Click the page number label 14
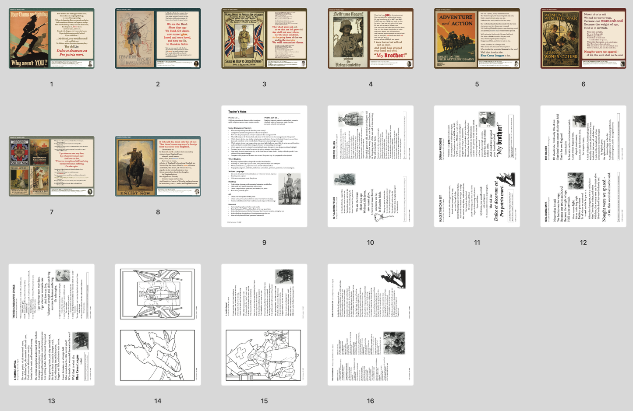 point(158,400)
